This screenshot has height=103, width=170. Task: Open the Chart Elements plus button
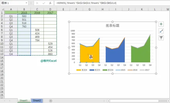161,24
